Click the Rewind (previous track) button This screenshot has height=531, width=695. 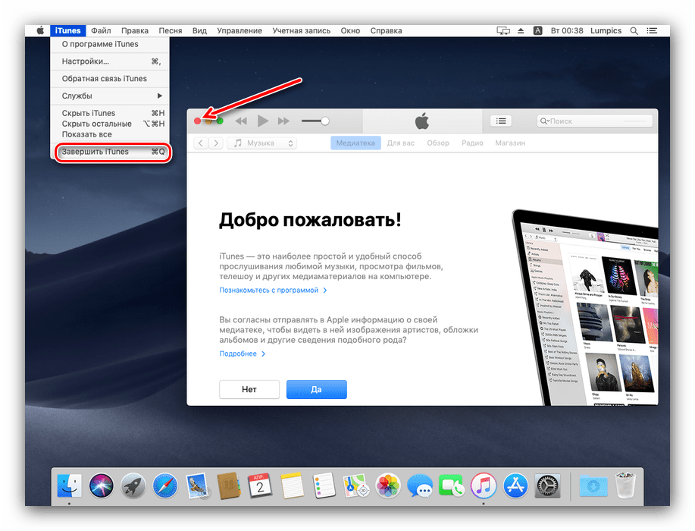(241, 121)
